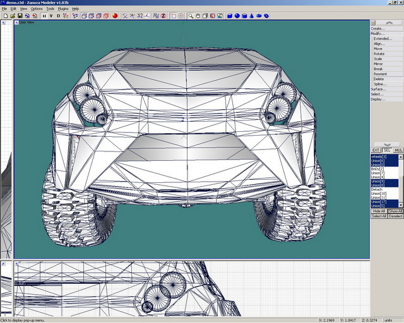Expand the Surface... command group
Image resolution: width=404 pixels, height=323 pixels.
(378, 89)
